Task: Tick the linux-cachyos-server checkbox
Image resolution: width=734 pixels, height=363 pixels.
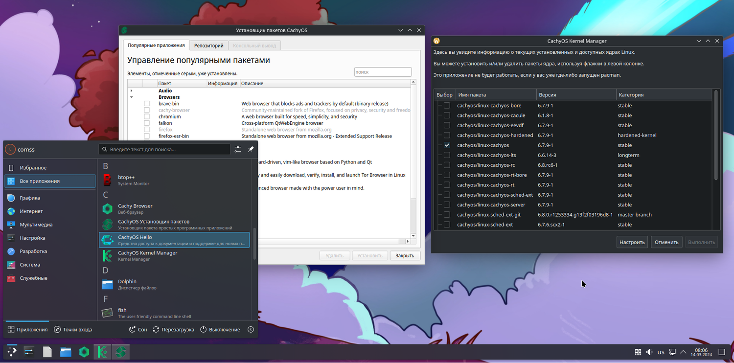Action: [x=447, y=205]
